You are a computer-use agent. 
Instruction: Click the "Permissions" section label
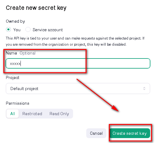(17, 103)
